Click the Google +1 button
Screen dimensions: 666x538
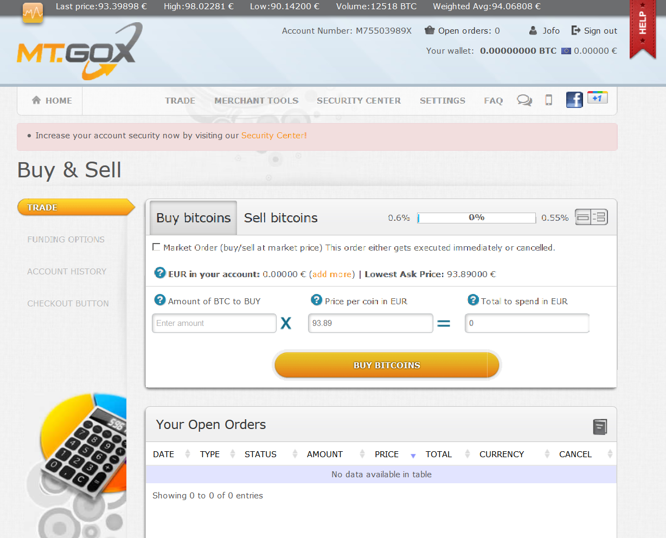(598, 98)
